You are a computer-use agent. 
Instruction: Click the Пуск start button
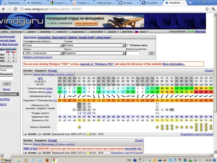tap(6, 160)
